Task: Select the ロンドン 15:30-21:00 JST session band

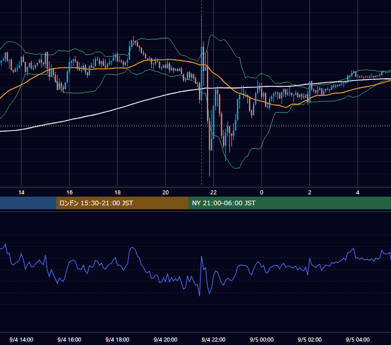Action: point(122,203)
